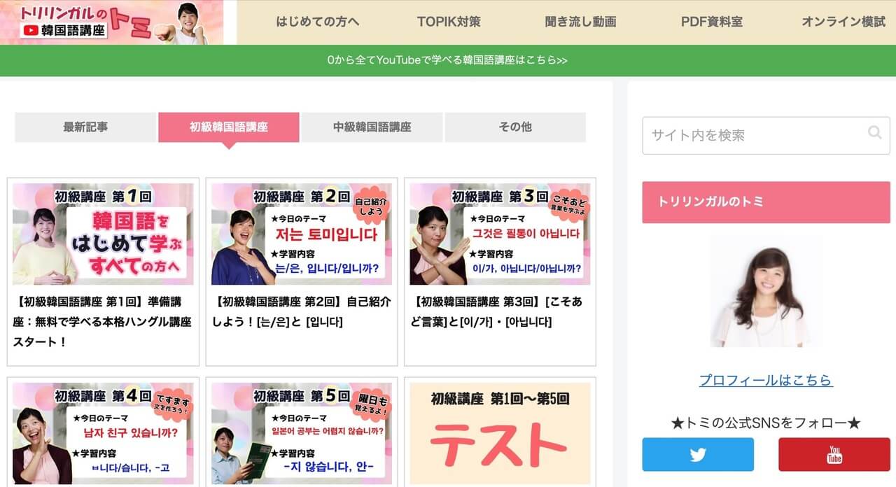This screenshot has width=896, height=487.
Task: Open the YouTube follow button
Action: pos(834,454)
